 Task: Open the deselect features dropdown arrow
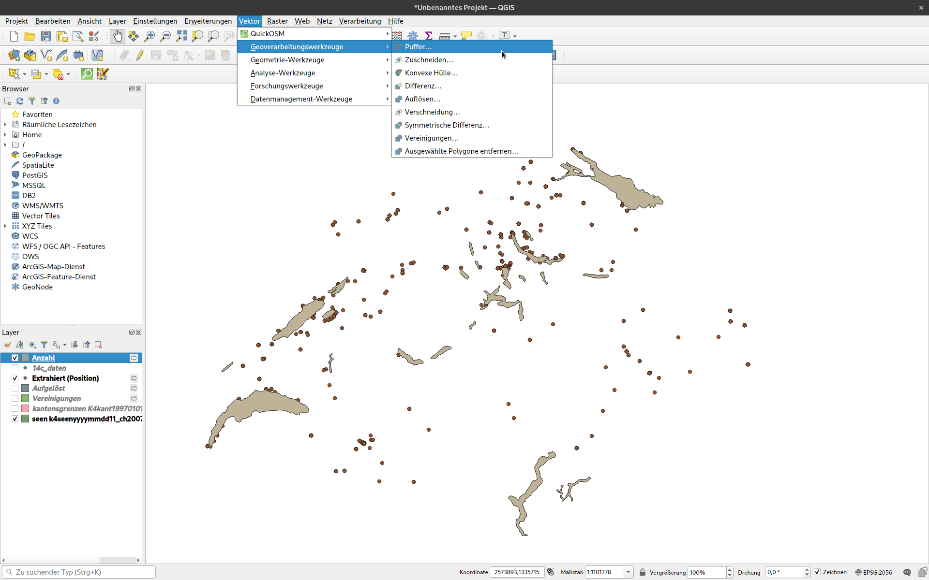click(68, 74)
